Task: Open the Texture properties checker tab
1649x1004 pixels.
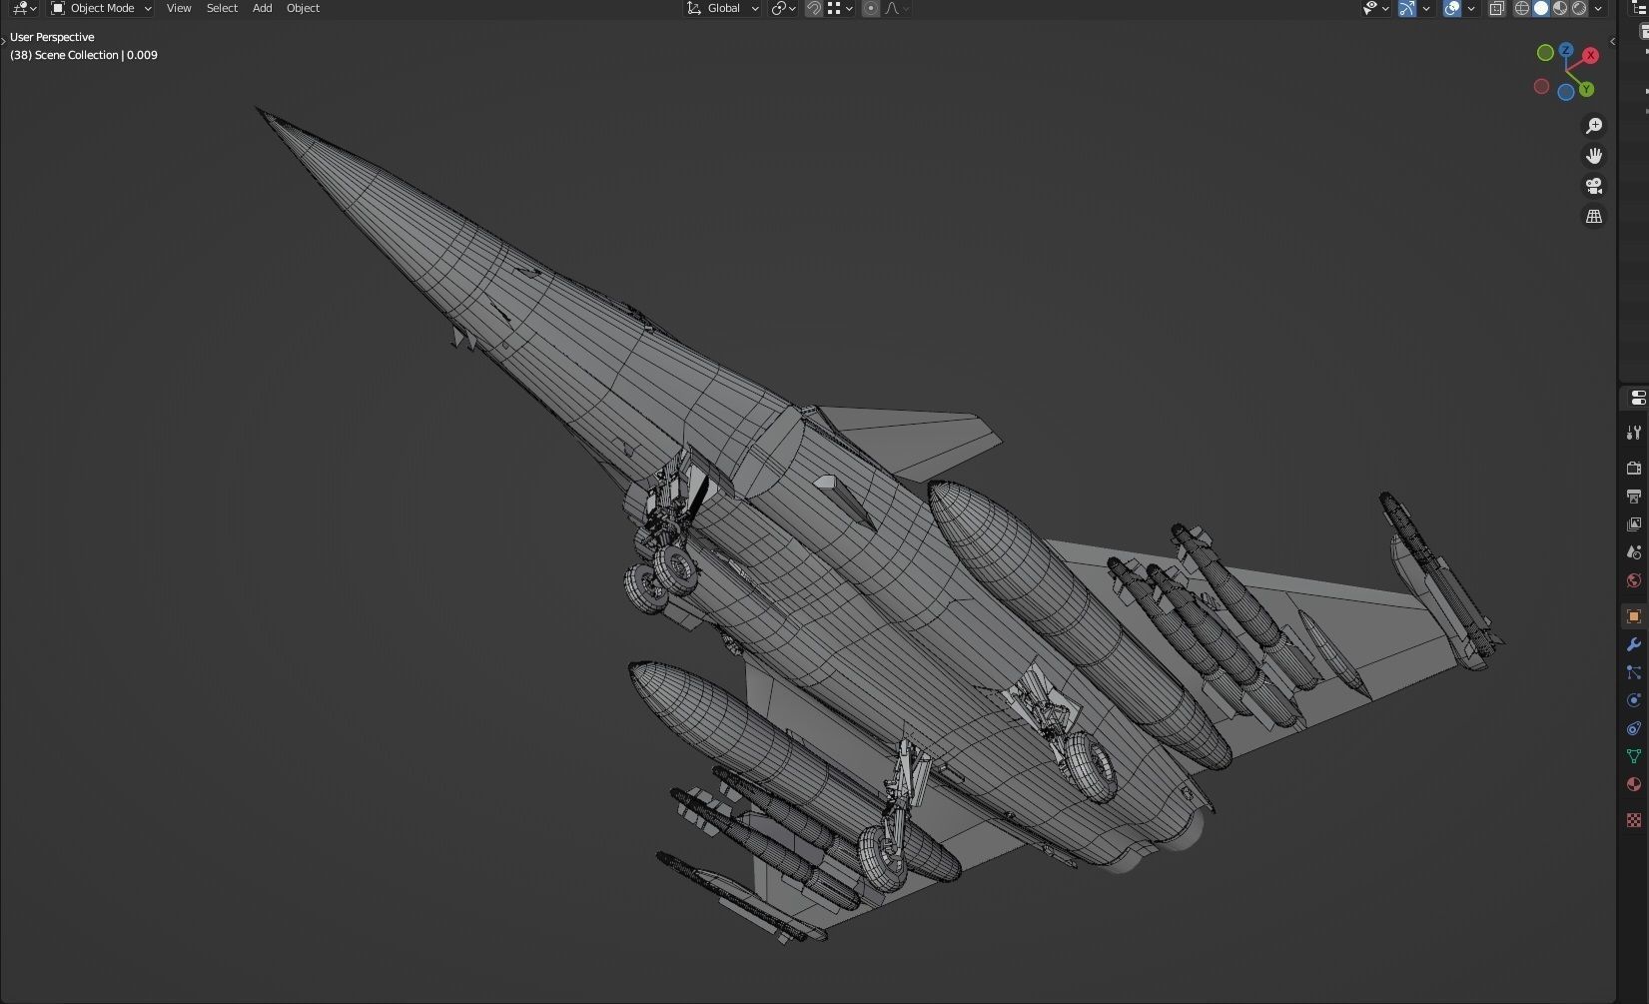Action: (x=1634, y=820)
